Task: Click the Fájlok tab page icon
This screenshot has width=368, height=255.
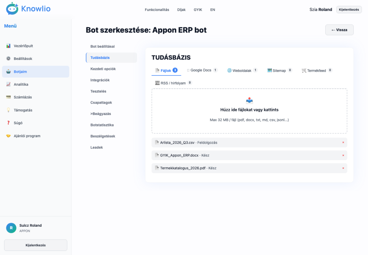Action: pos(158,70)
